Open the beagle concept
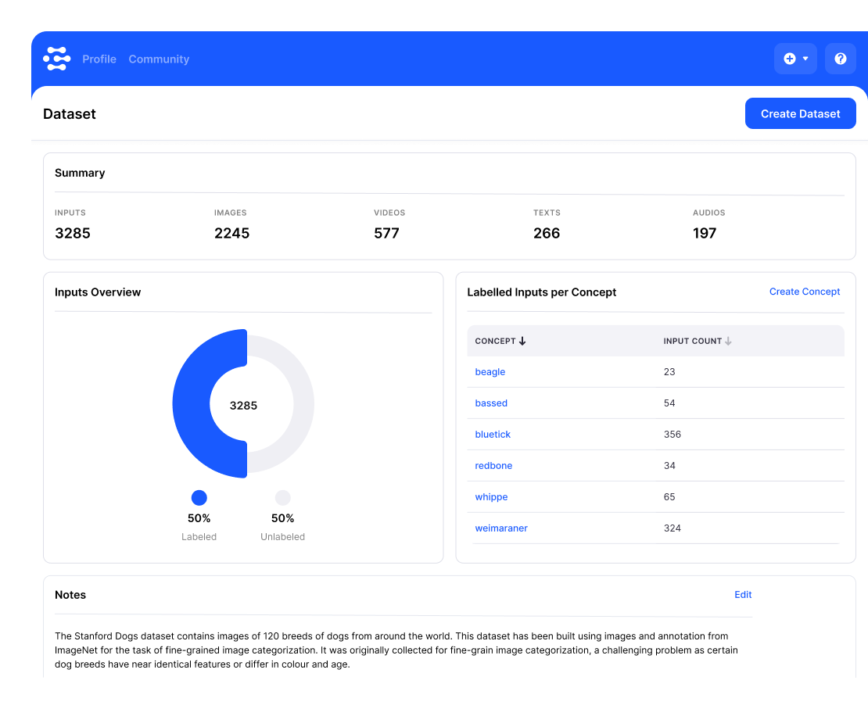 490,372
